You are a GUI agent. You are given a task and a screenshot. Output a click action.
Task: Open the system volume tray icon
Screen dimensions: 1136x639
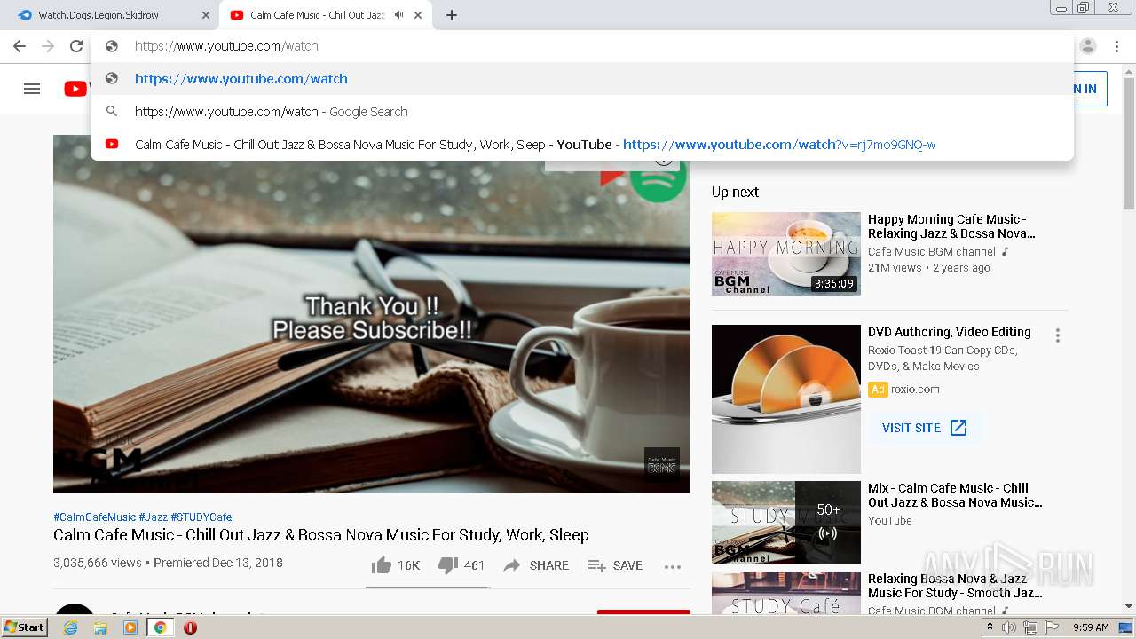[x=1009, y=627]
